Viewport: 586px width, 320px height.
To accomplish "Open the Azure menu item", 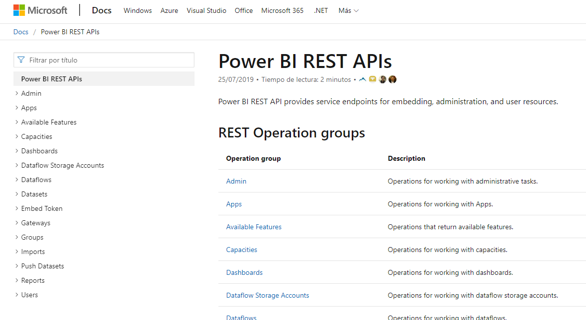I will 169,10.
